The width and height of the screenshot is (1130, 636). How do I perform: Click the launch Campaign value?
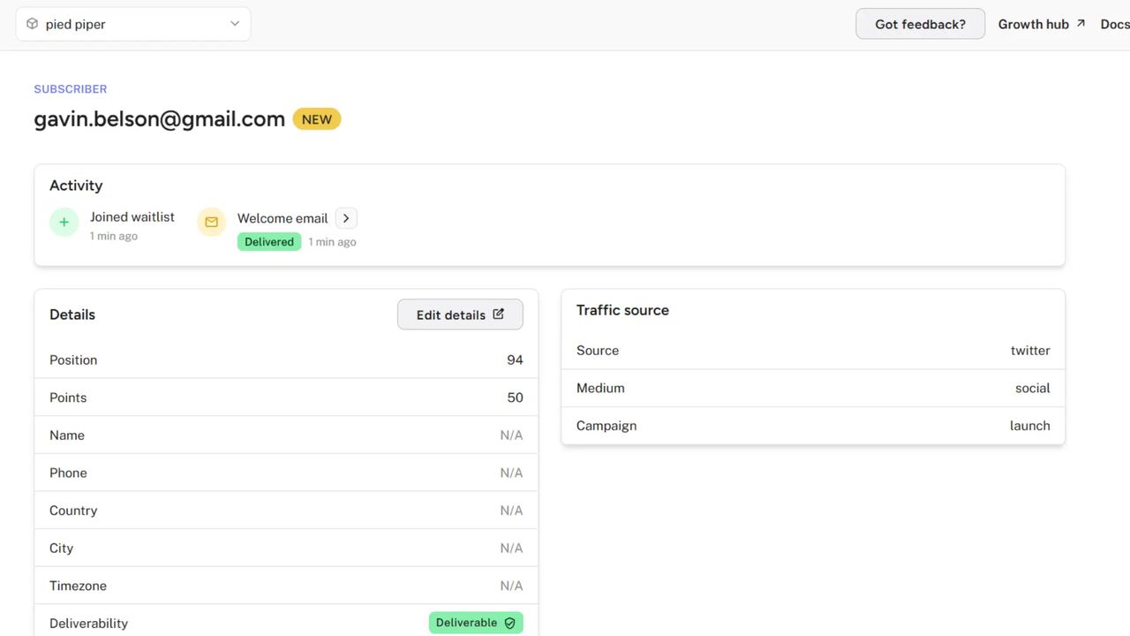coord(1029,425)
